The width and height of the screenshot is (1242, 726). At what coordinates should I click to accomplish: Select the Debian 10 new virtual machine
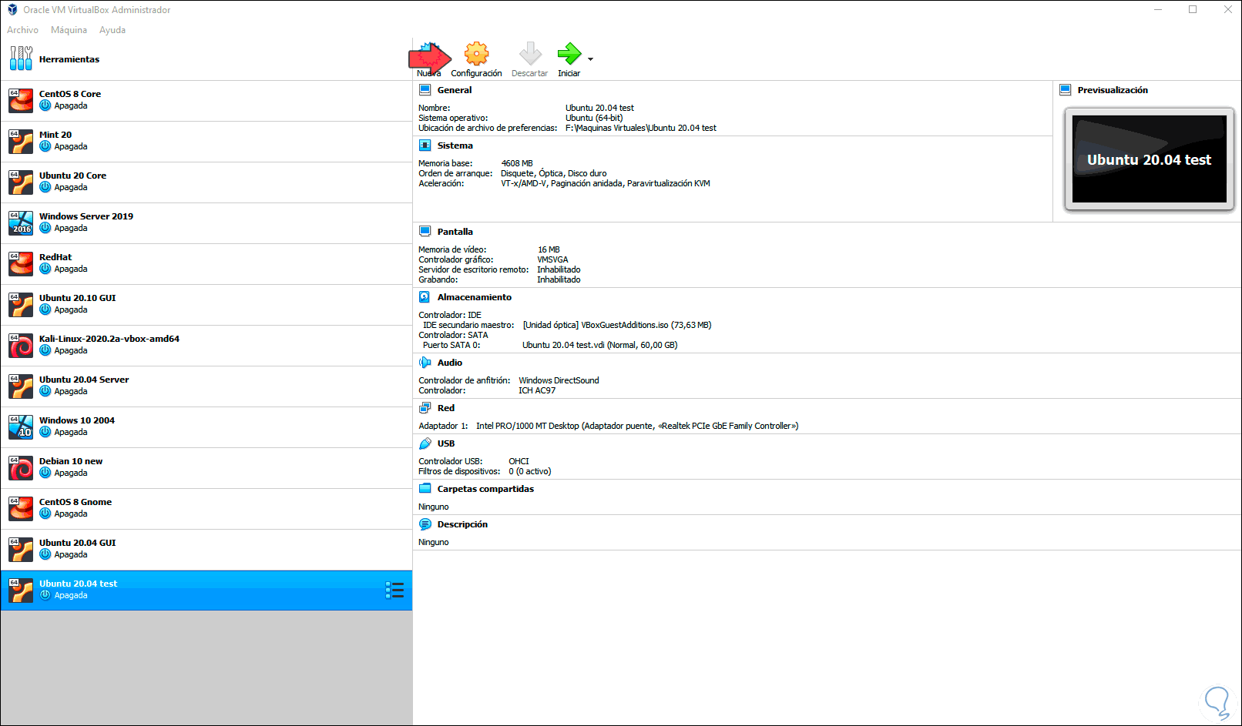tap(206, 467)
